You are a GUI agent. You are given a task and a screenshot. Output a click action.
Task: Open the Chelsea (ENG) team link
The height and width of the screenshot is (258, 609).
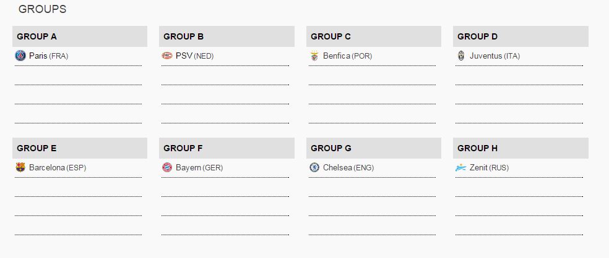pyautogui.click(x=348, y=168)
